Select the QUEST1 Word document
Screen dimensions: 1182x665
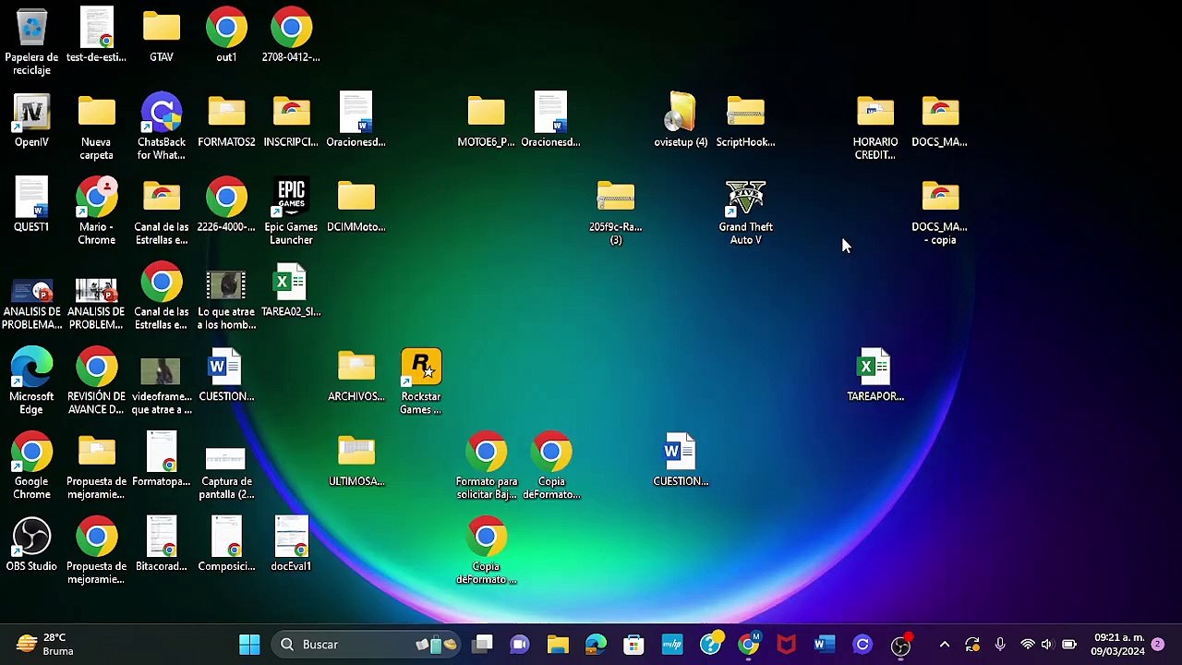click(31, 206)
